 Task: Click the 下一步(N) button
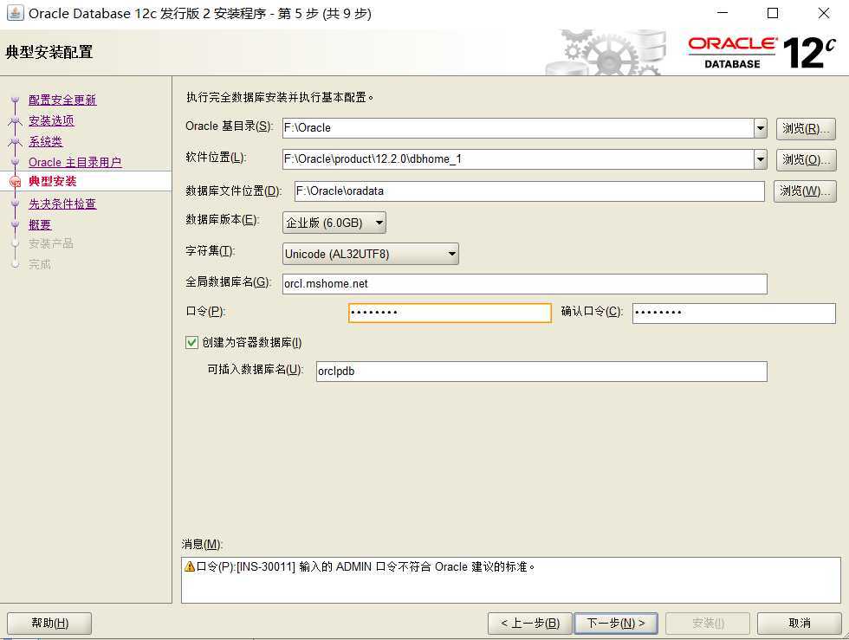tap(616, 624)
